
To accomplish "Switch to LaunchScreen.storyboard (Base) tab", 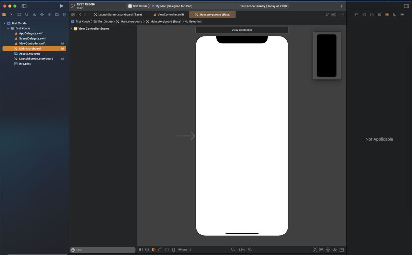I will [118, 14].
